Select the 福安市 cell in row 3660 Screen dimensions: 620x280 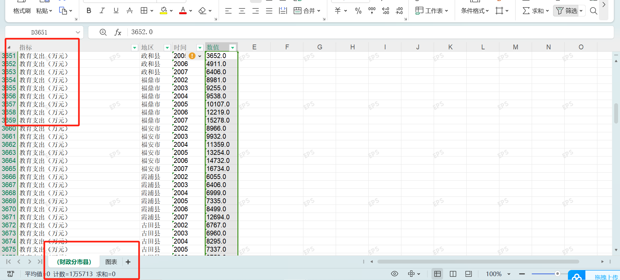pos(156,128)
